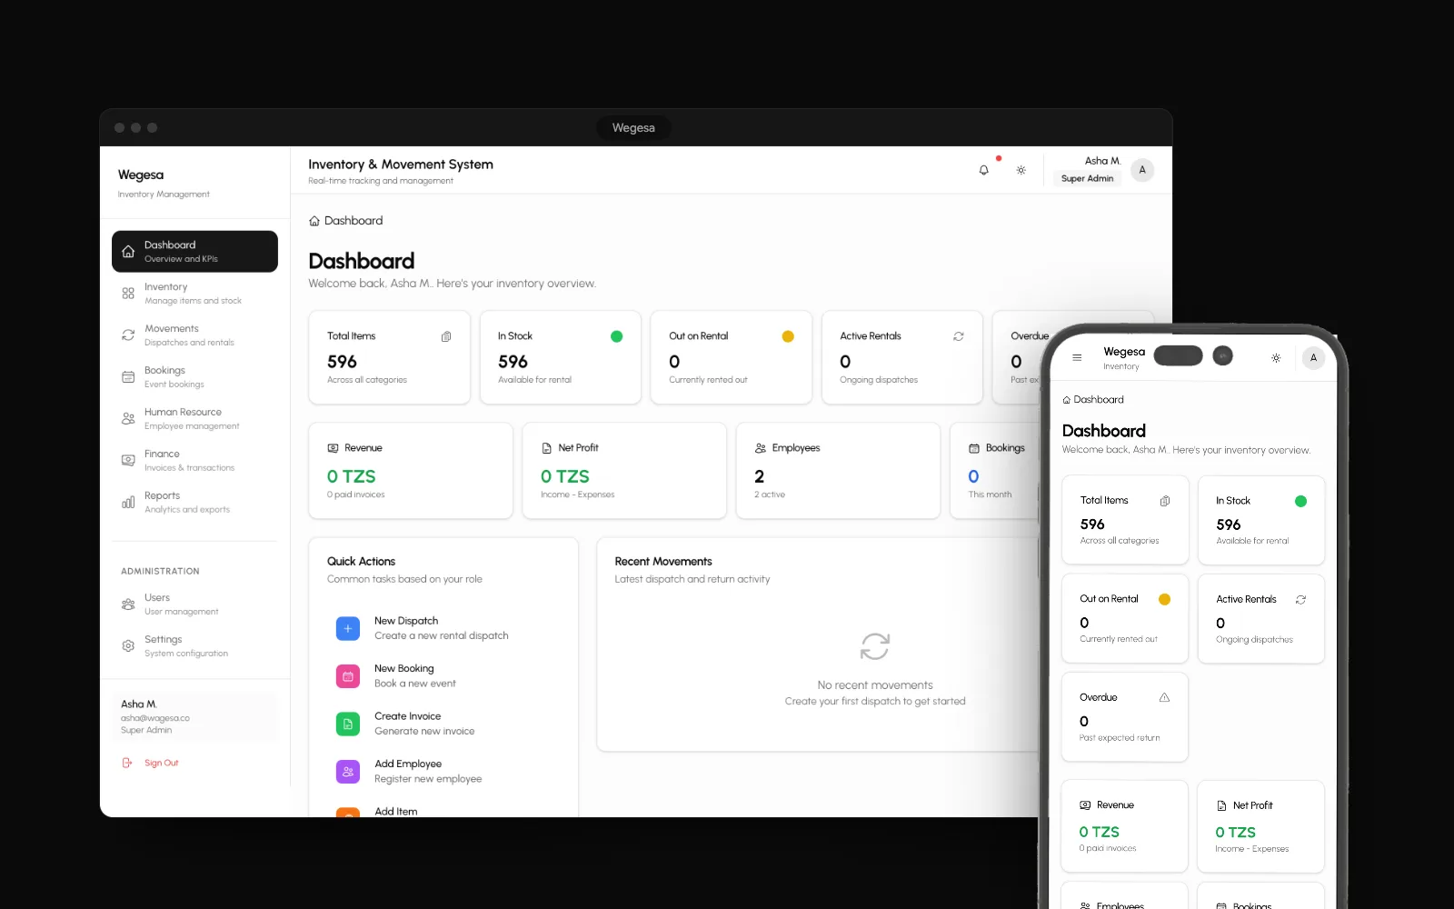Open the phone Revenue card

point(1125,826)
